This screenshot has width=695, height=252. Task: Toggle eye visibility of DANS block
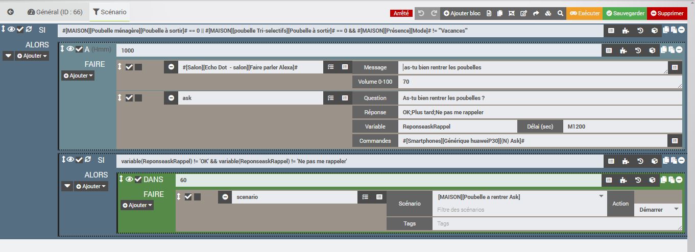[x=129, y=179]
